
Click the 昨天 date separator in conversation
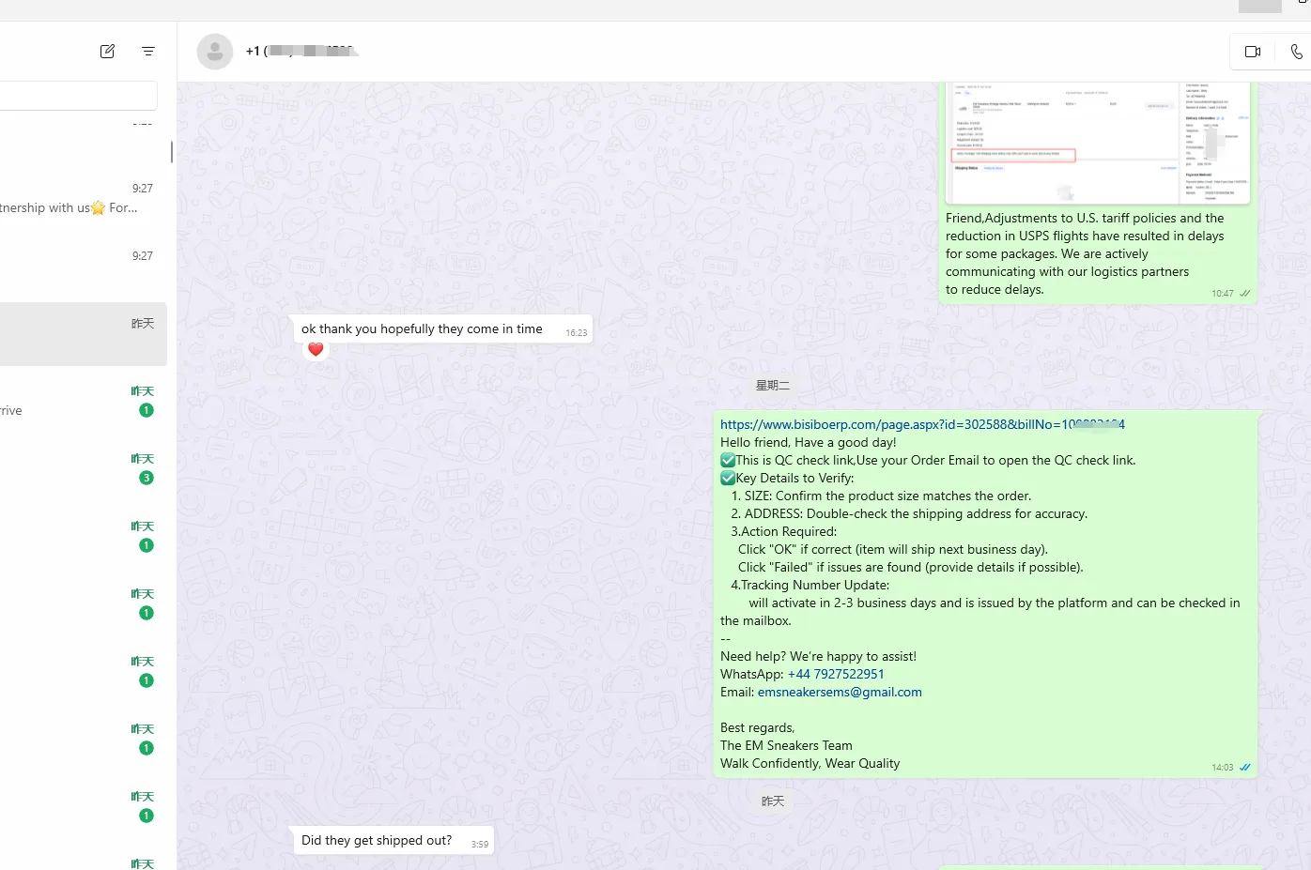click(x=773, y=801)
